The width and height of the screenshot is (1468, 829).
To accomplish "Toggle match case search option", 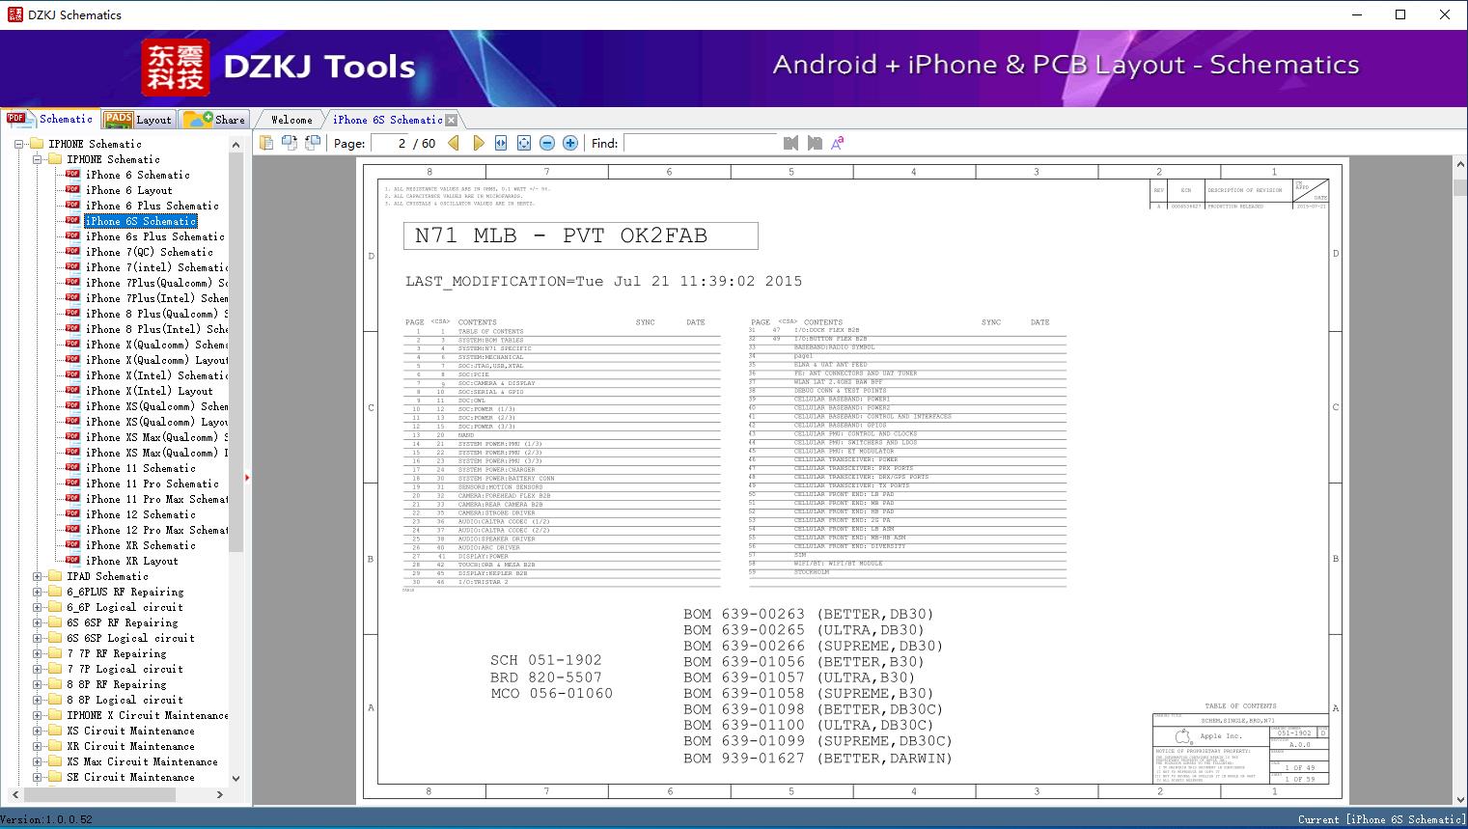I will click(x=838, y=143).
